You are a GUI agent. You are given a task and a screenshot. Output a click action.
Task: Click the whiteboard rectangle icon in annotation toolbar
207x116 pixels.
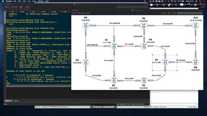182,5
